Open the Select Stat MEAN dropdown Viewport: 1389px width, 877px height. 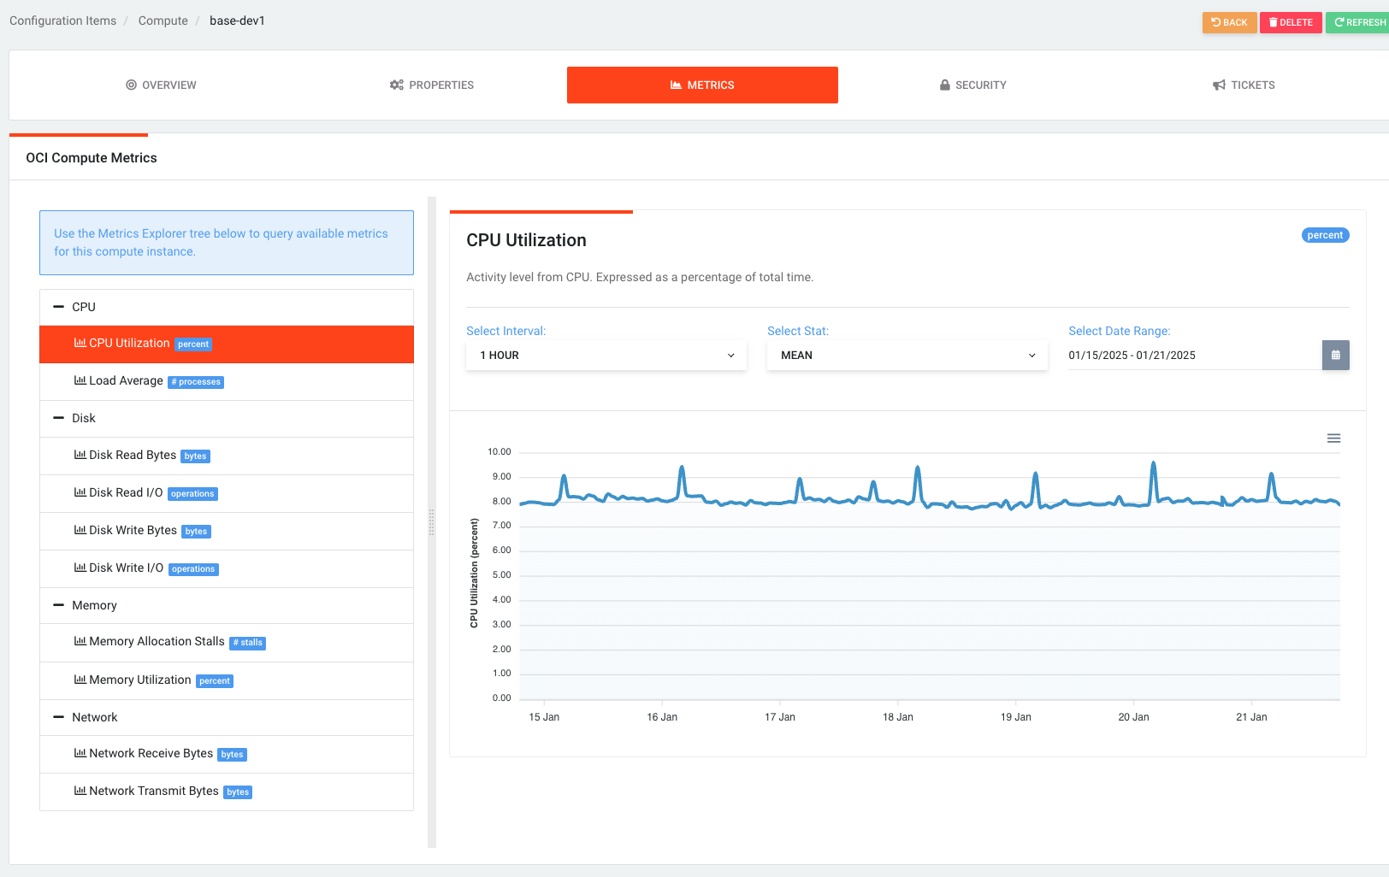[907, 356]
